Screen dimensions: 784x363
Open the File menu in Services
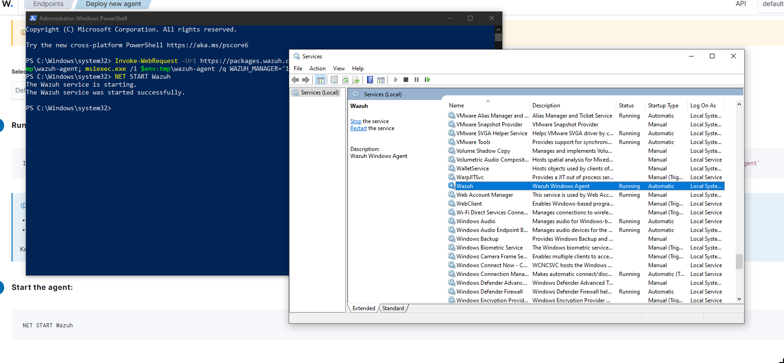point(298,68)
